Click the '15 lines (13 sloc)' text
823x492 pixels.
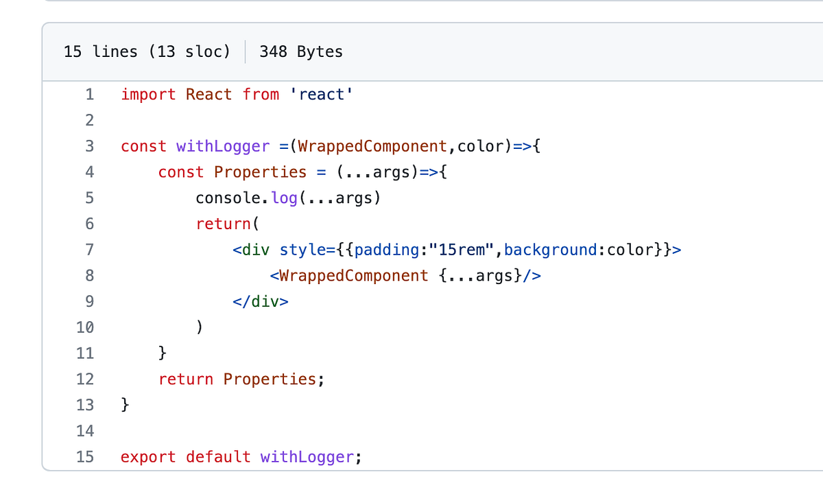(x=147, y=51)
